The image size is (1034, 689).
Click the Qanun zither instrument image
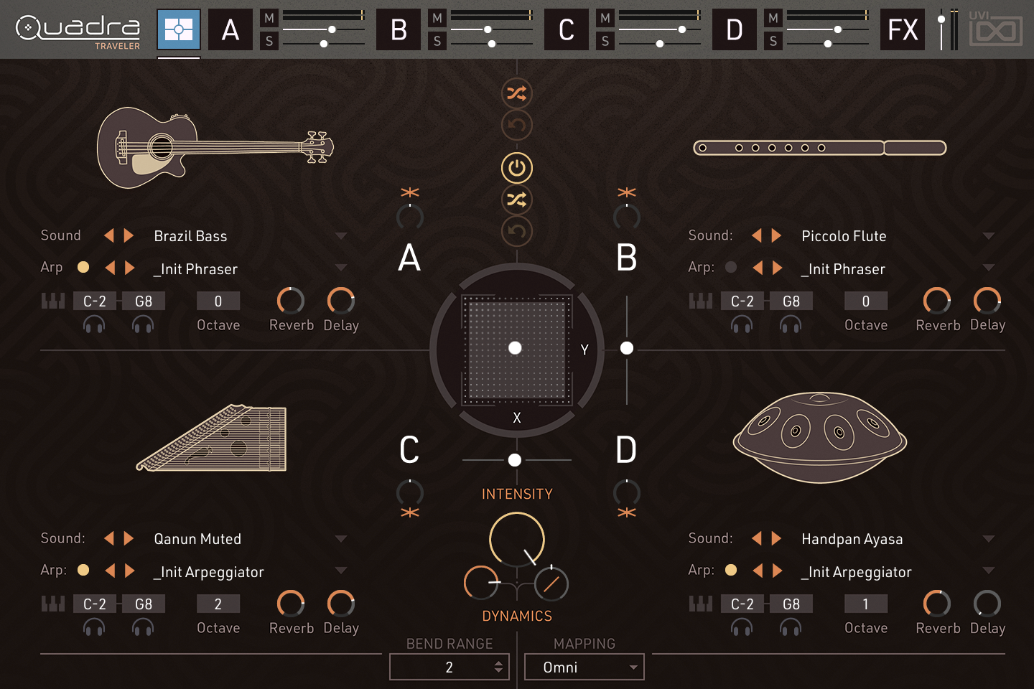213,439
